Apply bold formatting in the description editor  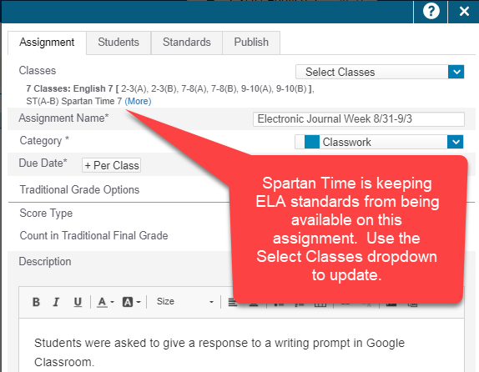[36, 302]
